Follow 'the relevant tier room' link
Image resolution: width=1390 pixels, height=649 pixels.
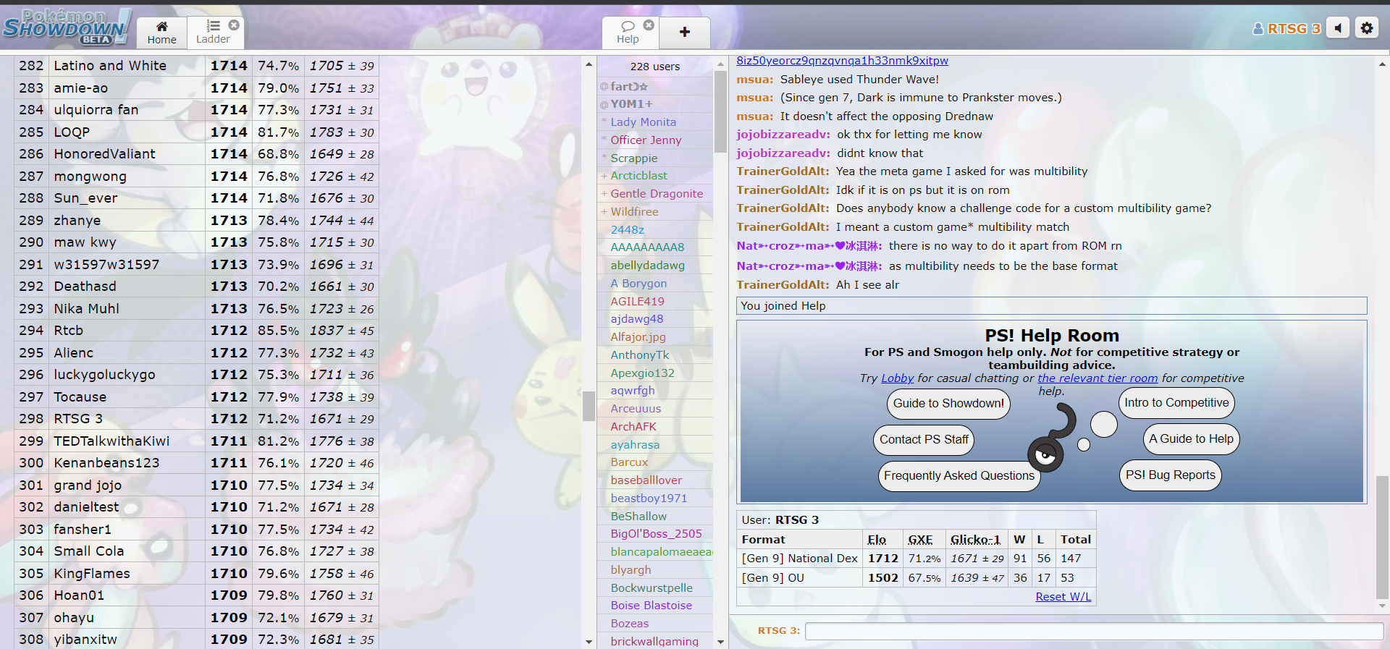[x=1098, y=378]
